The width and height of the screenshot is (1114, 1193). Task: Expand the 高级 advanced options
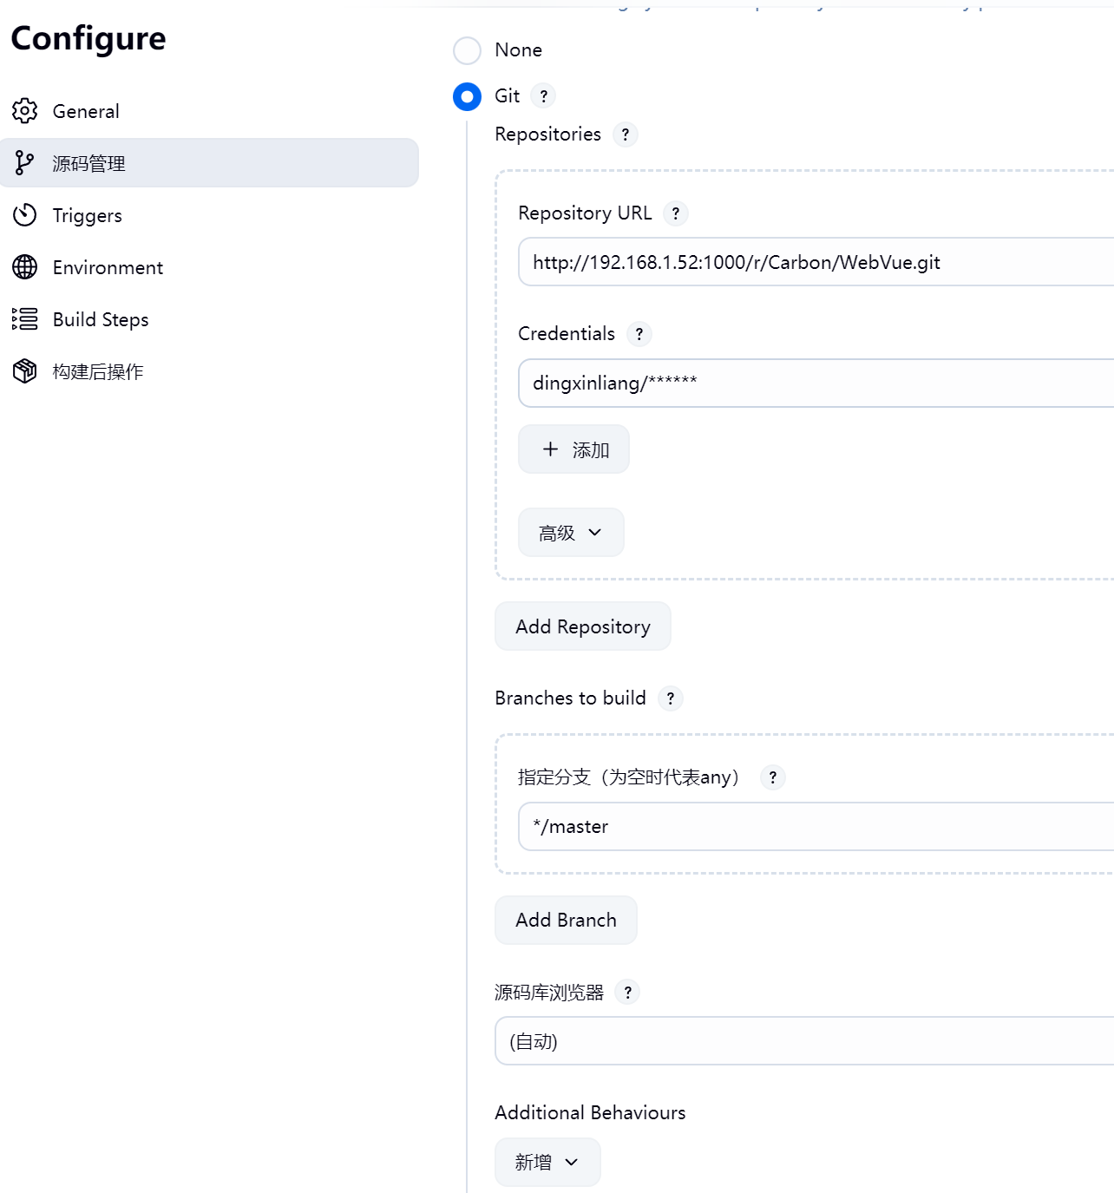coord(570,533)
